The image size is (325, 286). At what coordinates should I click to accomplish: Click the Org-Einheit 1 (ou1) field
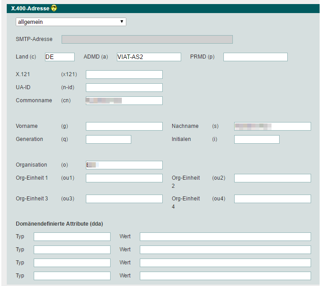pyautogui.click(x=124, y=178)
